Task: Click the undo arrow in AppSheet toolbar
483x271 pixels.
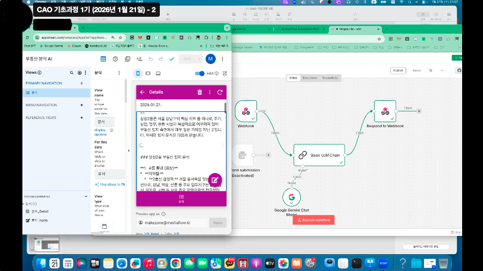Action: [x=151, y=59]
